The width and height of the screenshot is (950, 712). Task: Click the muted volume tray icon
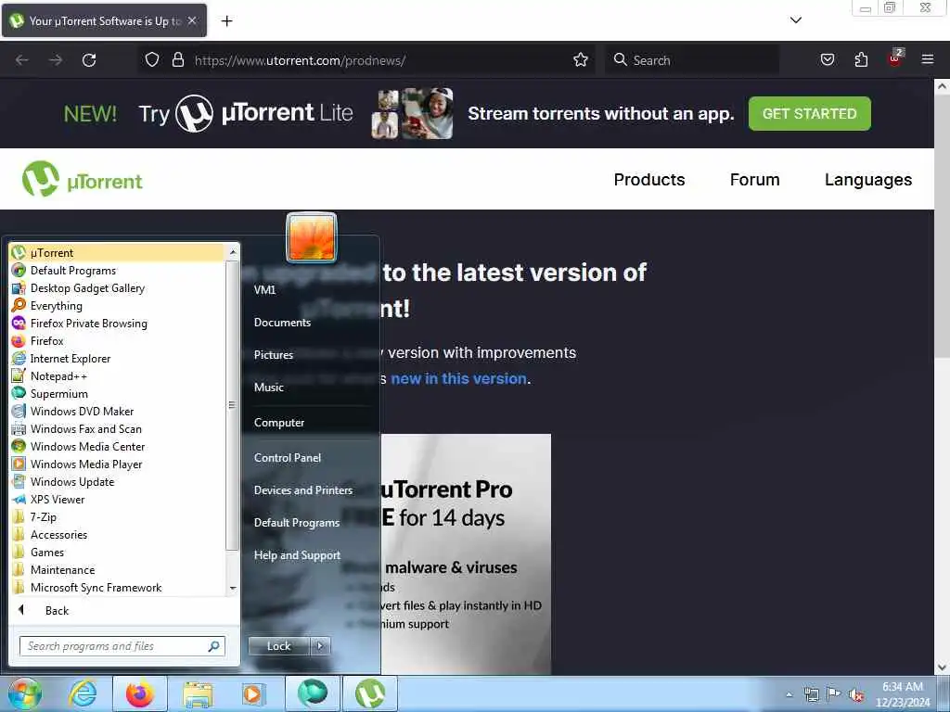pos(856,694)
